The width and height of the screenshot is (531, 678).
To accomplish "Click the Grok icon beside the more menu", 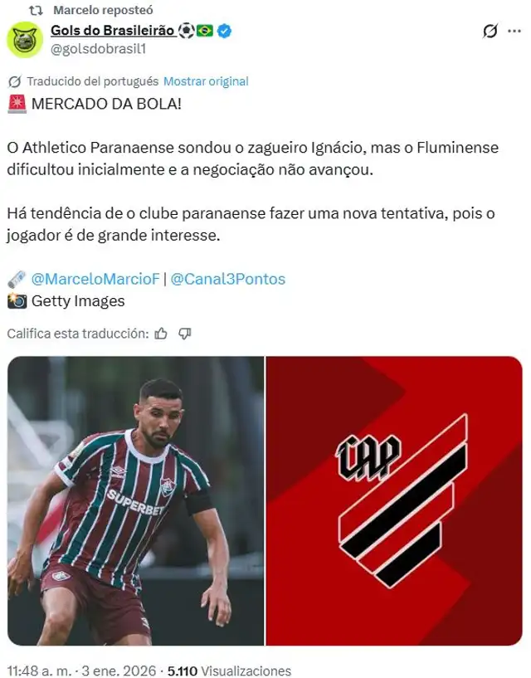I will pos(490,32).
